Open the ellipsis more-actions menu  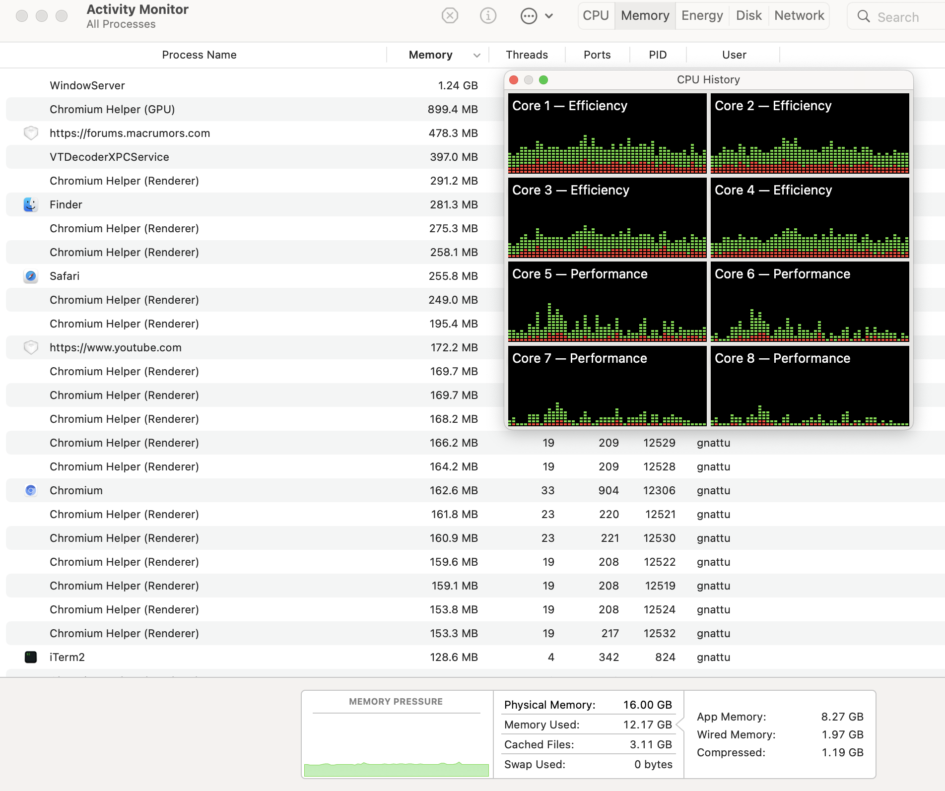pos(537,16)
